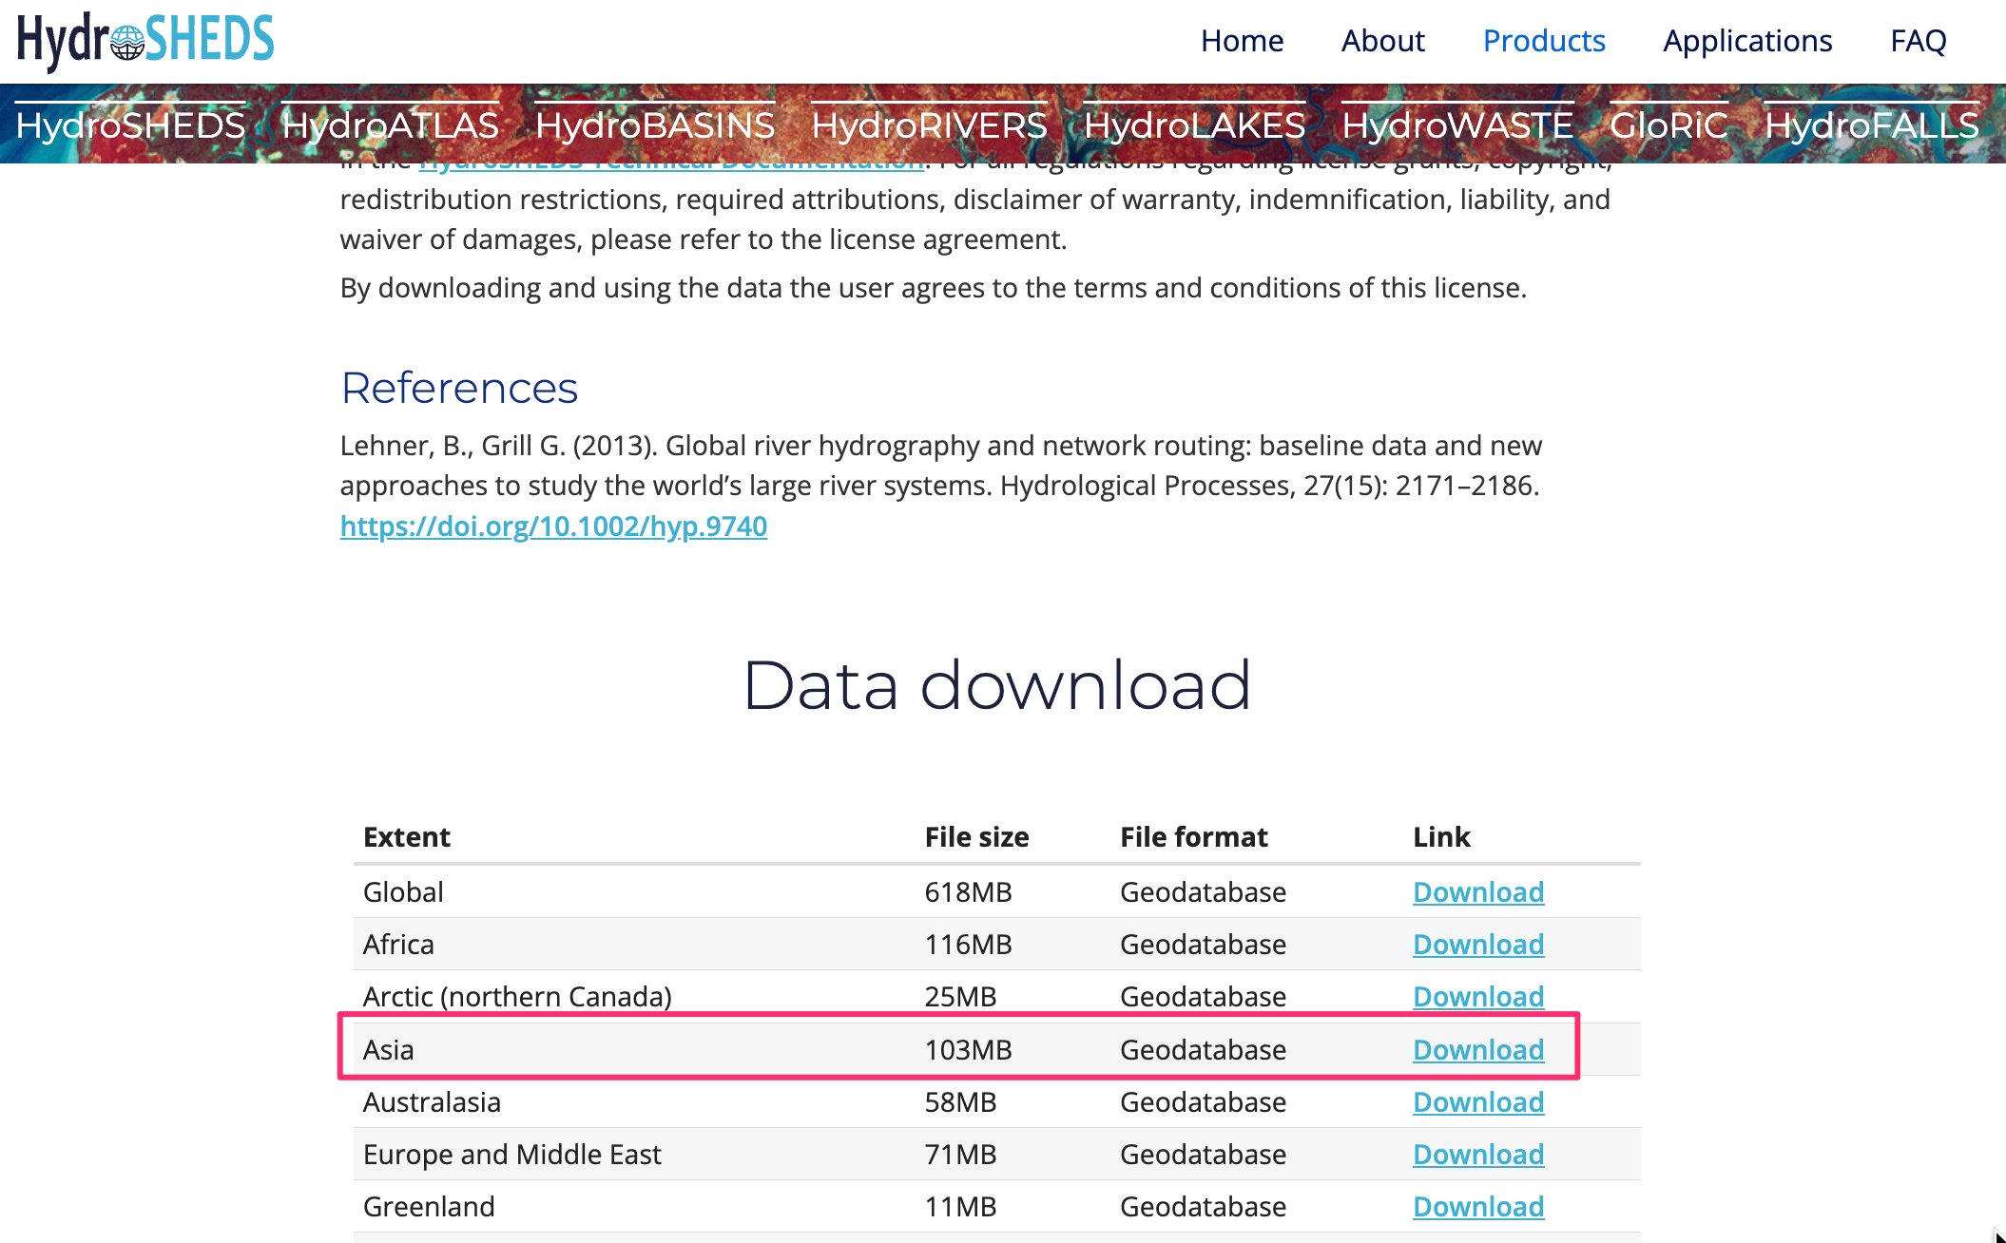Switch to the HydroATLAS tab
This screenshot has width=2006, height=1243.
click(390, 125)
